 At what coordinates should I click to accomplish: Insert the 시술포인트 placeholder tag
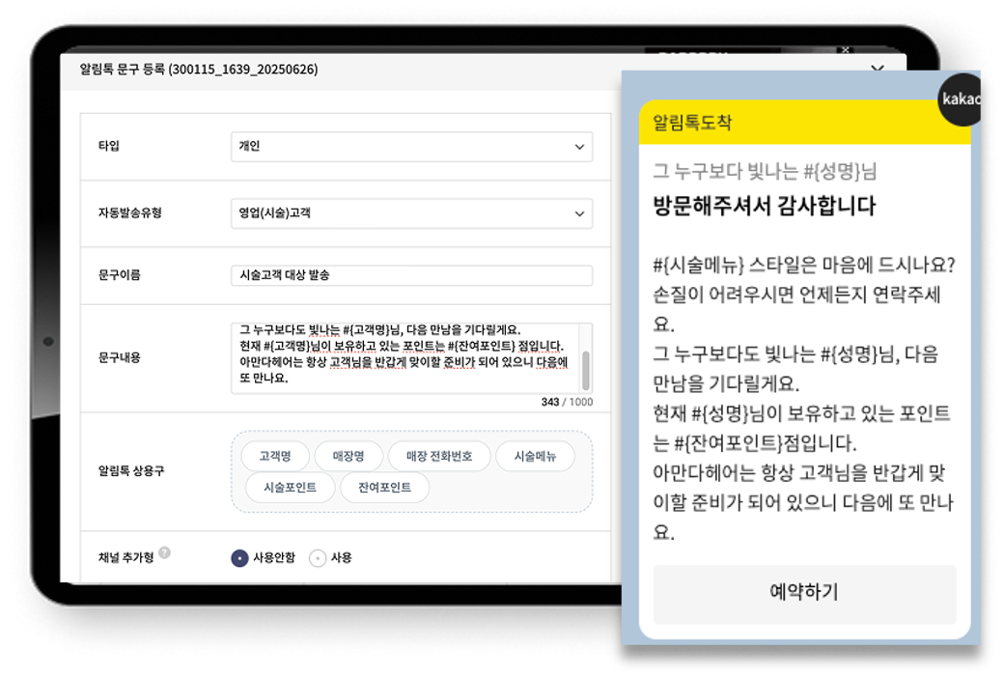coord(290,488)
